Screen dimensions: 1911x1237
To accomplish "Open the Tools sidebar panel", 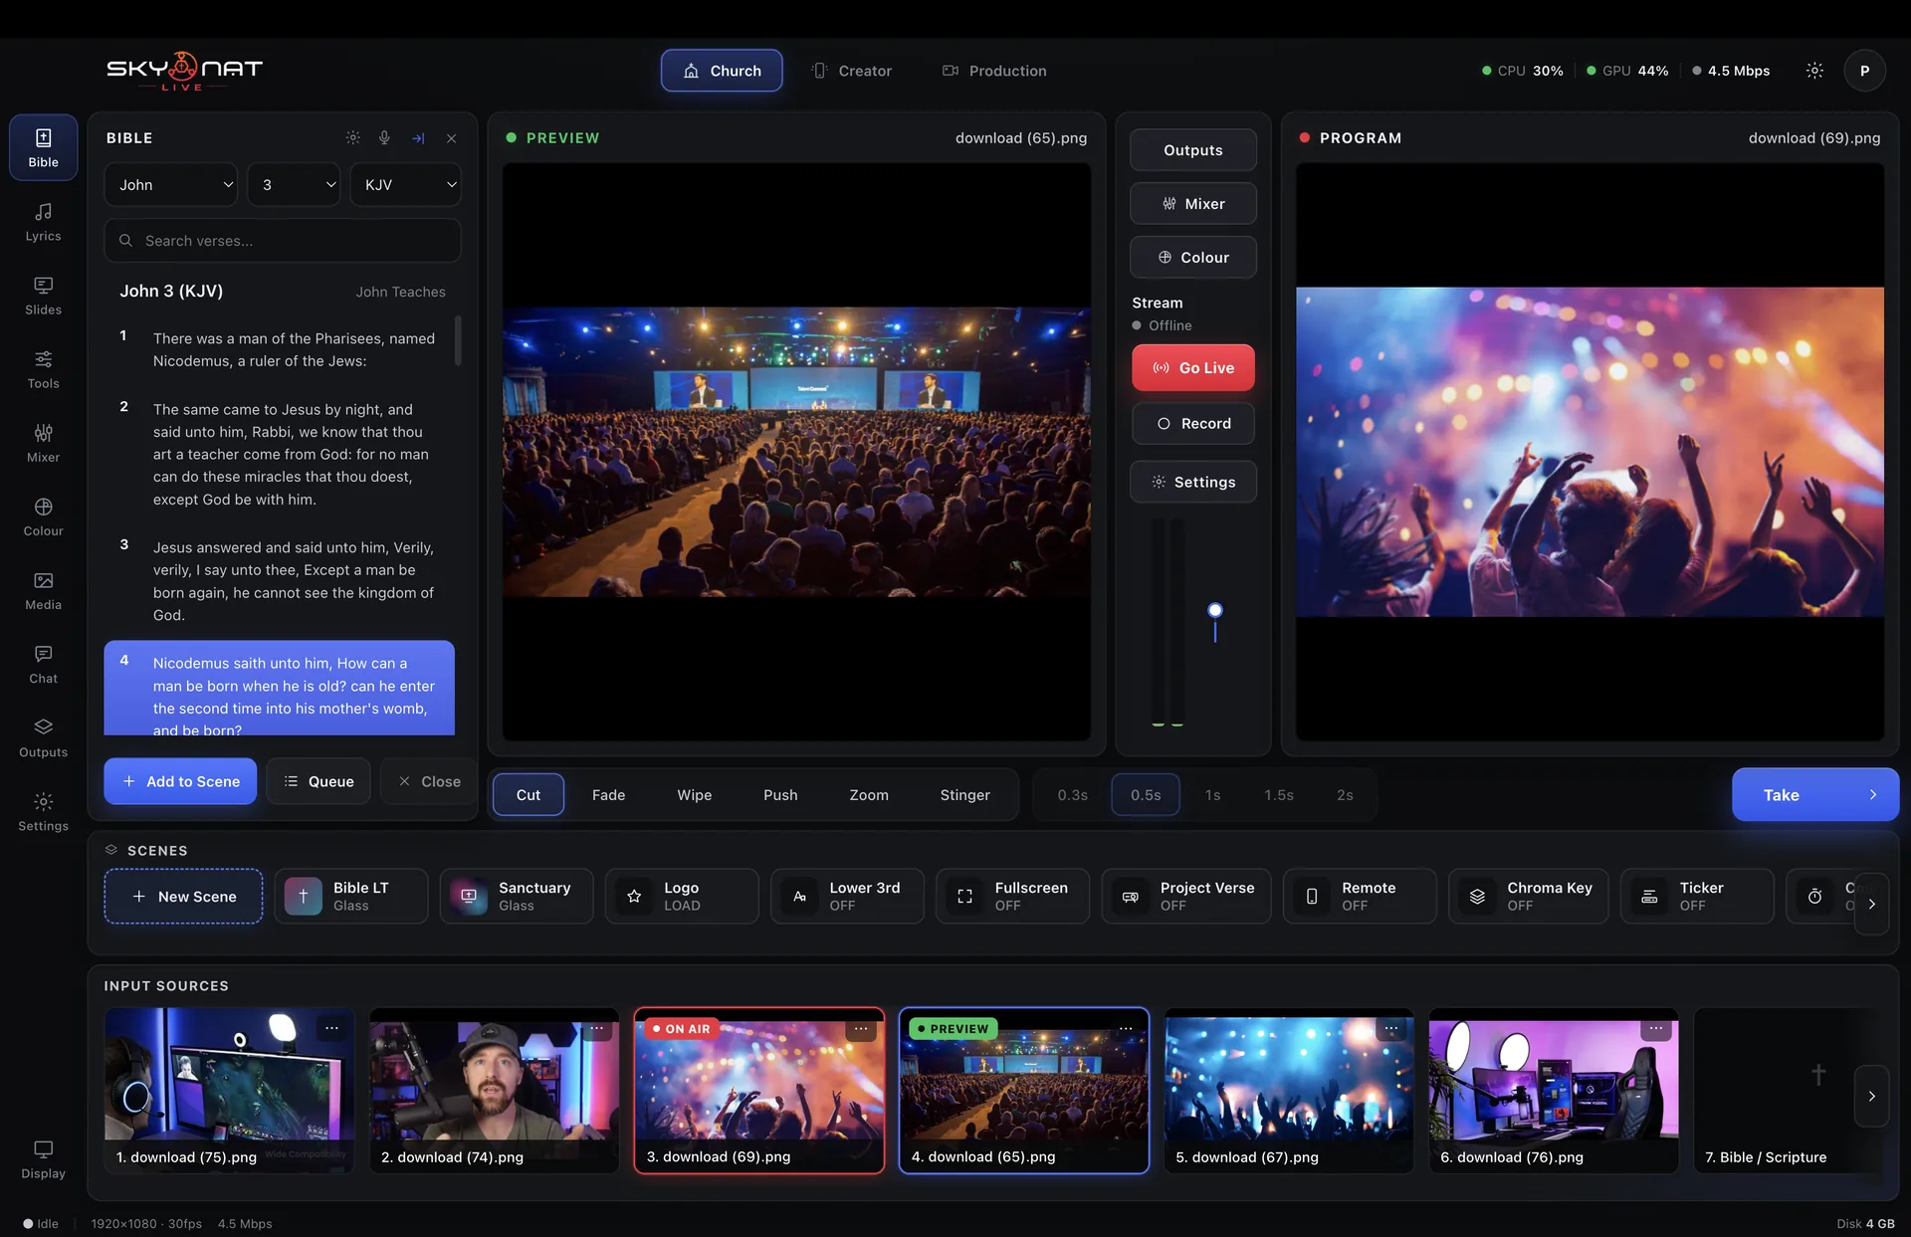I will 43,369.
